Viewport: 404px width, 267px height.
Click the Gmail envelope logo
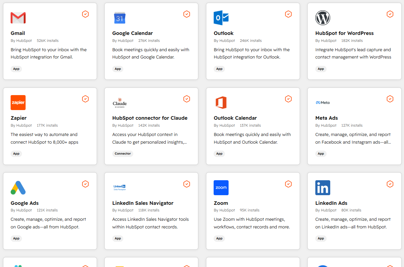(x=18, y=18)
